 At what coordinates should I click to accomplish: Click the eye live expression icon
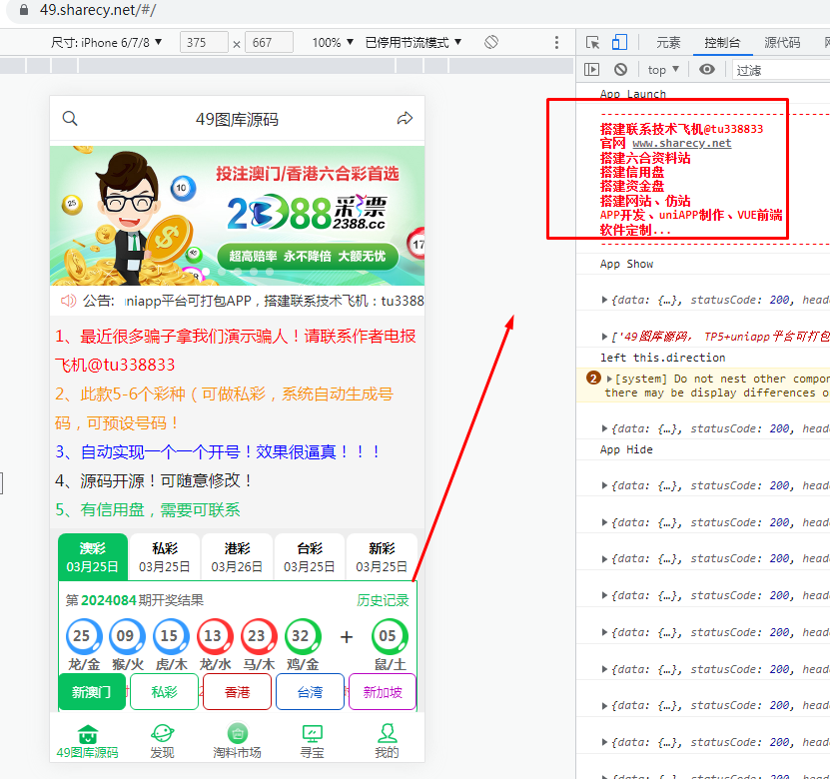(x=707, y=69)
